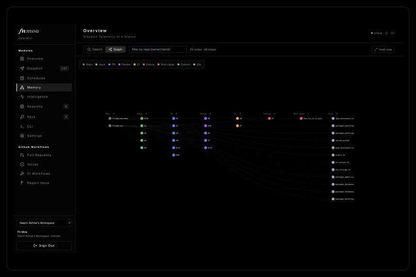Switch to the Graph tab
The width and height of the screenshot is (416, 277).
116,50
